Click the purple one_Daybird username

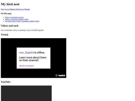(26, 53)
